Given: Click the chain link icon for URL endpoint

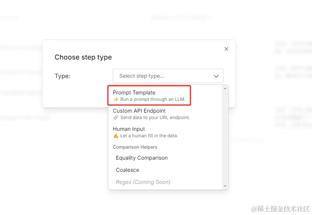Looking at the screenshot, I should point(116,118).
